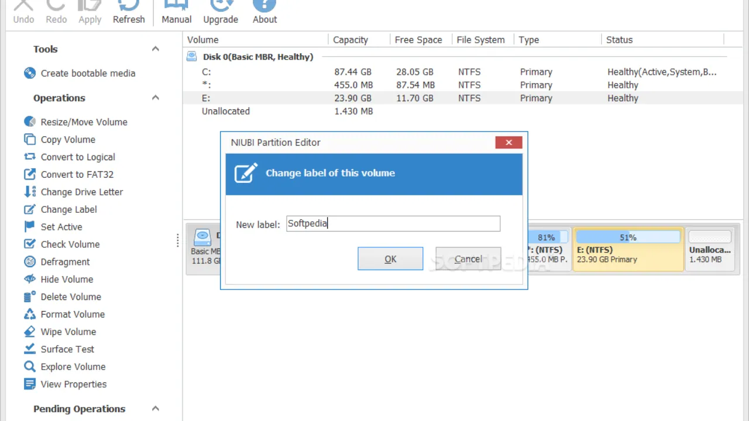This screenshot has height=421, width=749.
Task: Sort by the Type column header
Action: (558, 40)
